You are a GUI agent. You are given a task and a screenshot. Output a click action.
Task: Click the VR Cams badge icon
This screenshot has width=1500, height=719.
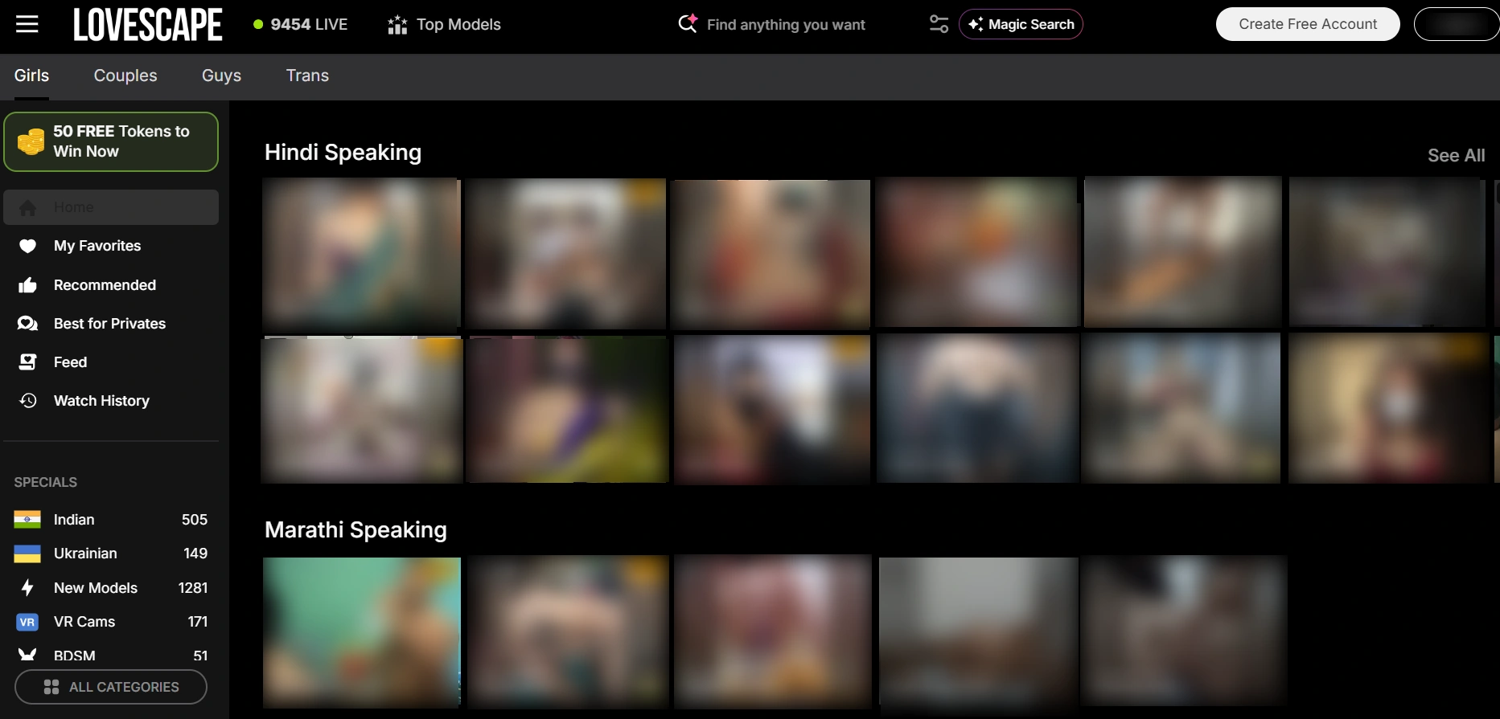[27, 622]
